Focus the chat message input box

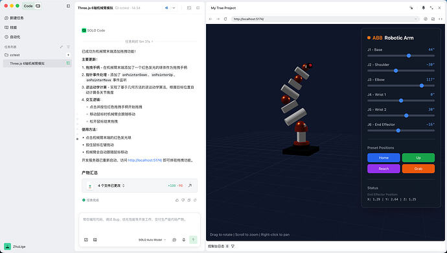[x=140, y=224]
